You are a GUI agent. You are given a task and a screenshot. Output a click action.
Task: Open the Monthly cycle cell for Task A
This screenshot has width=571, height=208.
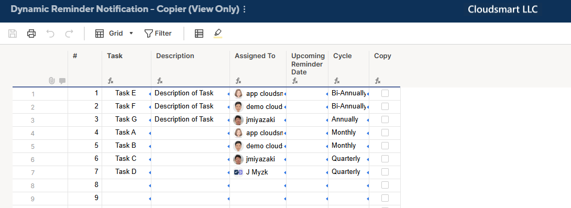[x=349, y=133]
